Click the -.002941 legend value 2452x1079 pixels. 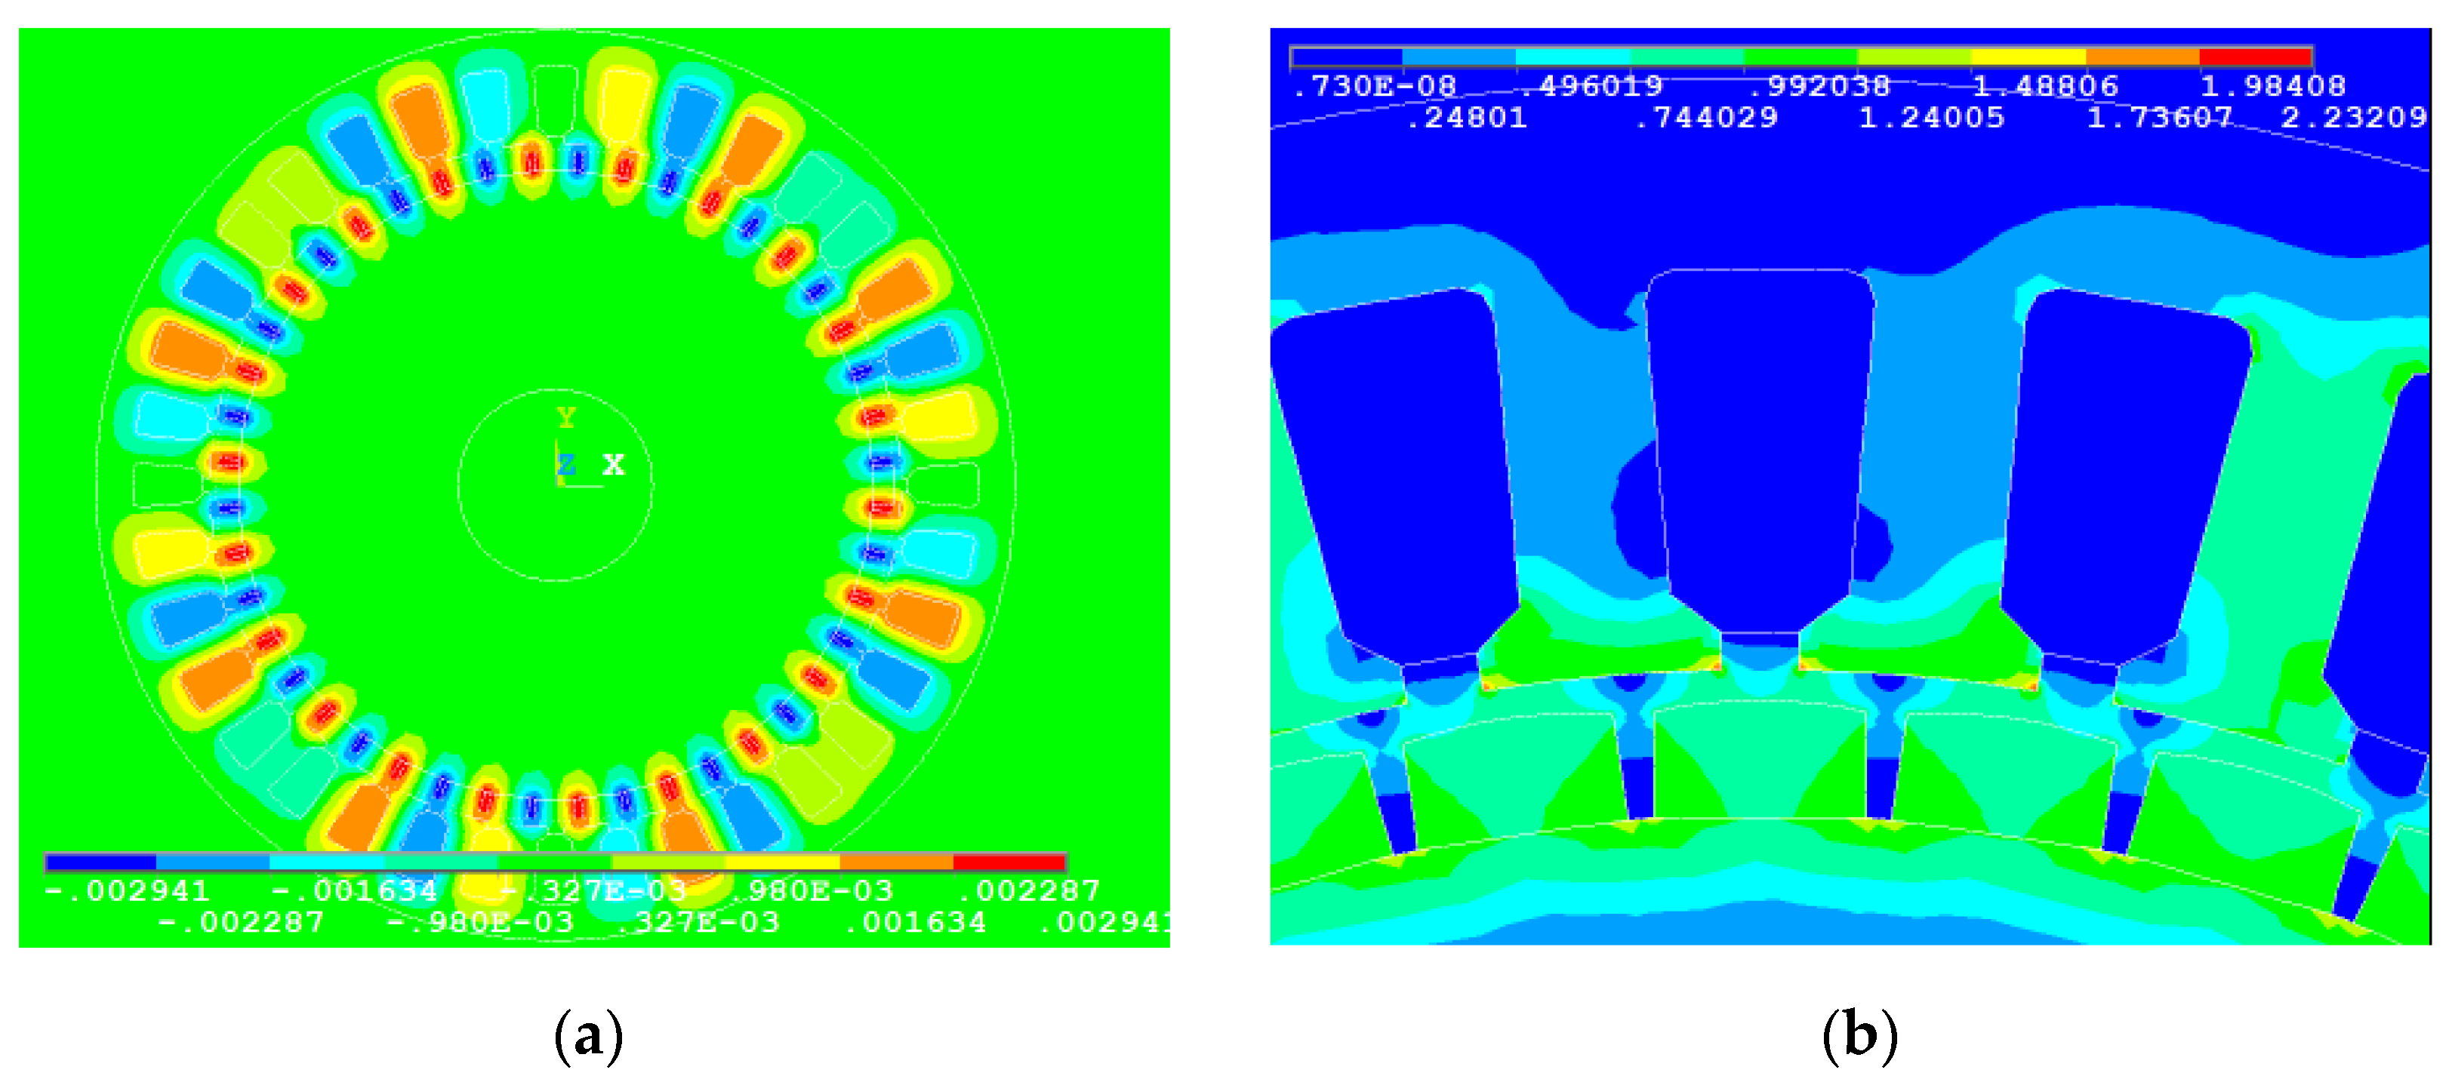pos(128,892)
